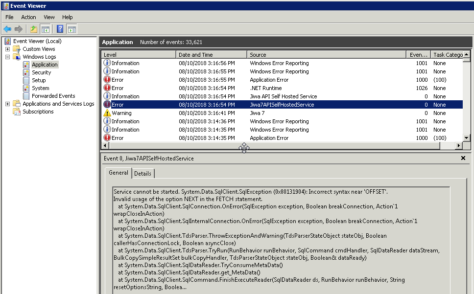
Task: Click the Up One Level folder icon
Action: pyautogui.click(x=33, y=29)
